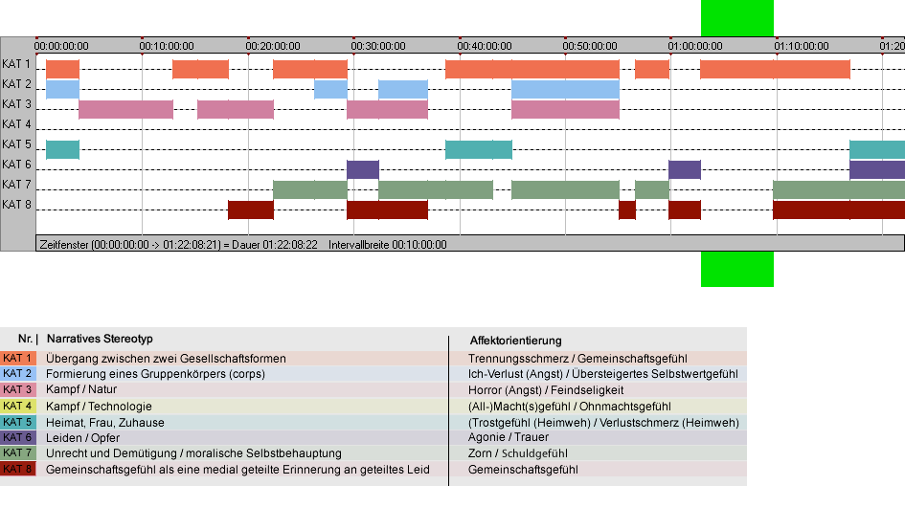905x507 pixels.
Task: Select the green KAT 7 block spanning 00:32 to 00:43
Action: tap(436, 189)
